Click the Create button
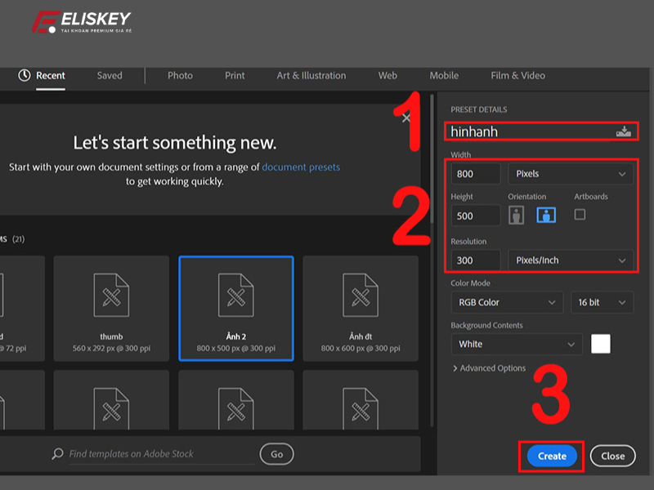654x490 pixels. tap(550, 456)
